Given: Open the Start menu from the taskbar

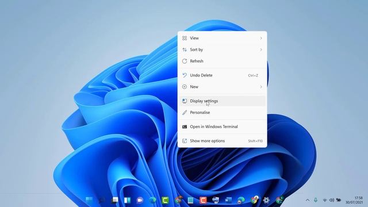Looking at the screenshot, I should click(89, 200).
